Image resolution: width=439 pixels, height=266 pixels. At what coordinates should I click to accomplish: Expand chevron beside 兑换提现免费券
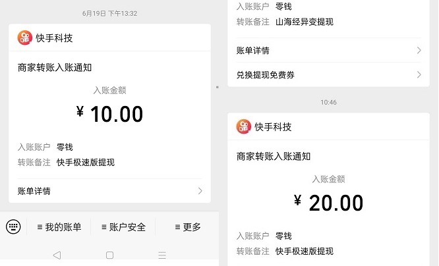419,75
